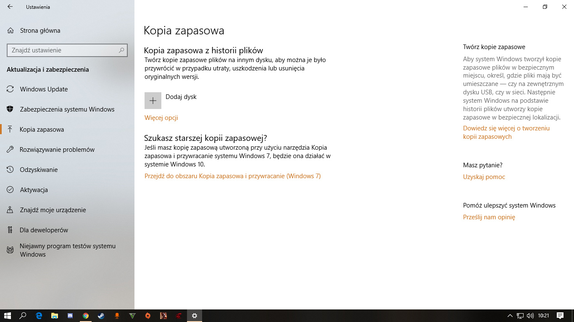Click the Settings gear in taskbar
The width and height of the screenshot is (574, 322).
pos(195,316)
